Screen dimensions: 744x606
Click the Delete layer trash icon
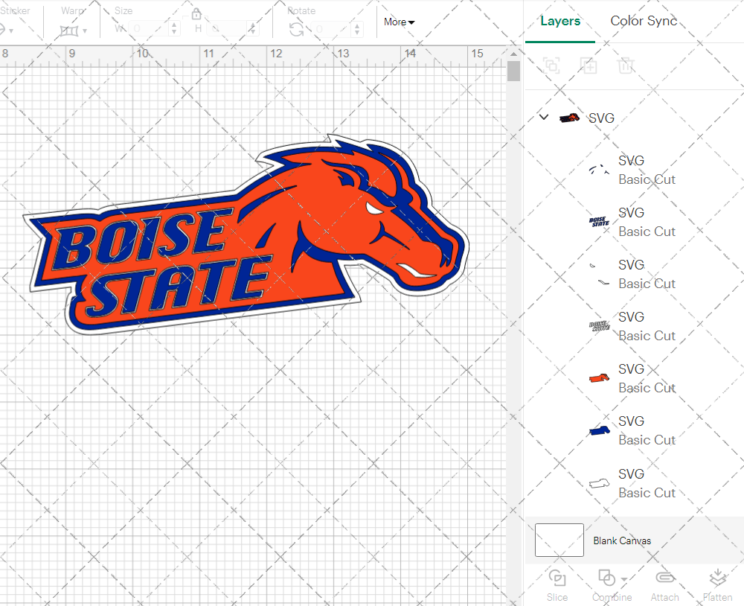point(626,66)
